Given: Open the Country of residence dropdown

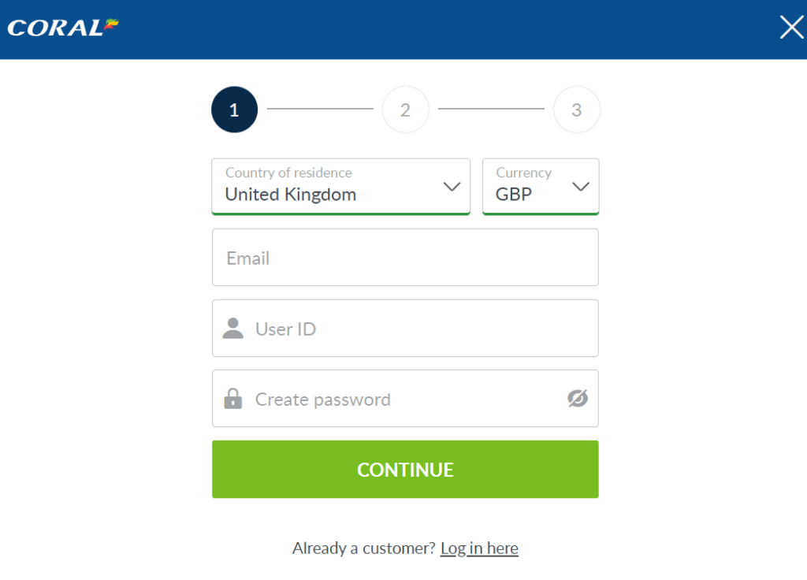Looking at the screenshot, I should (x=340, y=186).
